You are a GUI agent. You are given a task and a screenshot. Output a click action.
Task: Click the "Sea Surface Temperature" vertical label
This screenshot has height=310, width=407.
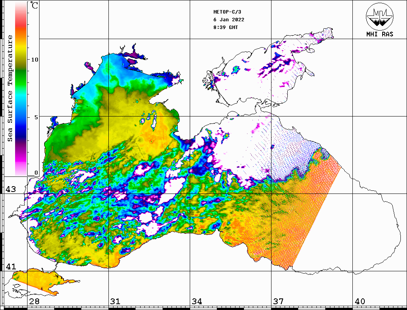tap(10, 89)
